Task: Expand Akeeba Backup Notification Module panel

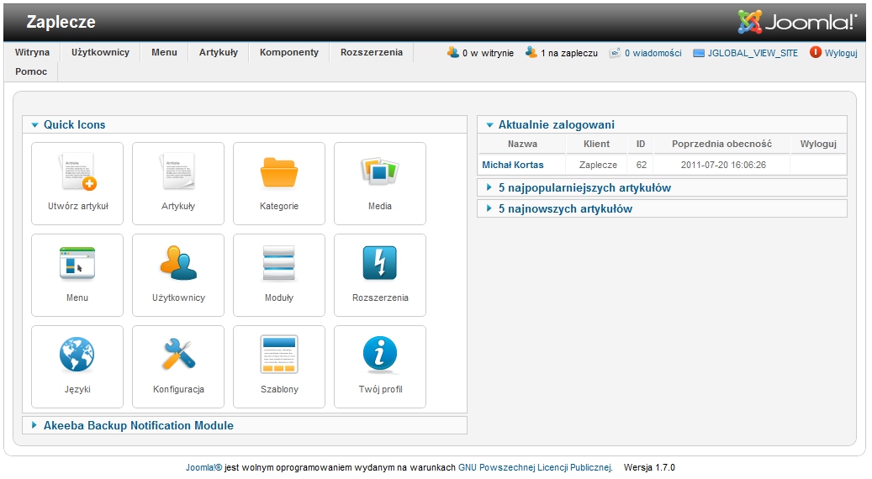Action: pos(138,425)
